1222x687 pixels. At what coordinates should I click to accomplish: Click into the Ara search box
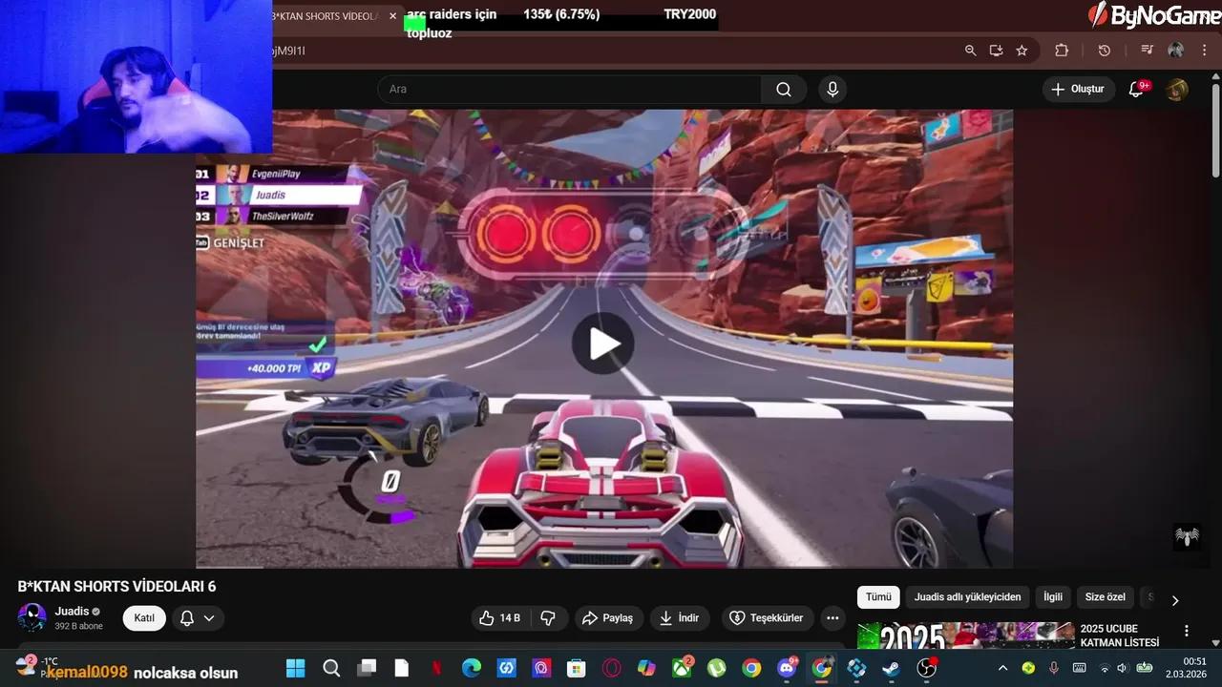(x=570, y=89)
